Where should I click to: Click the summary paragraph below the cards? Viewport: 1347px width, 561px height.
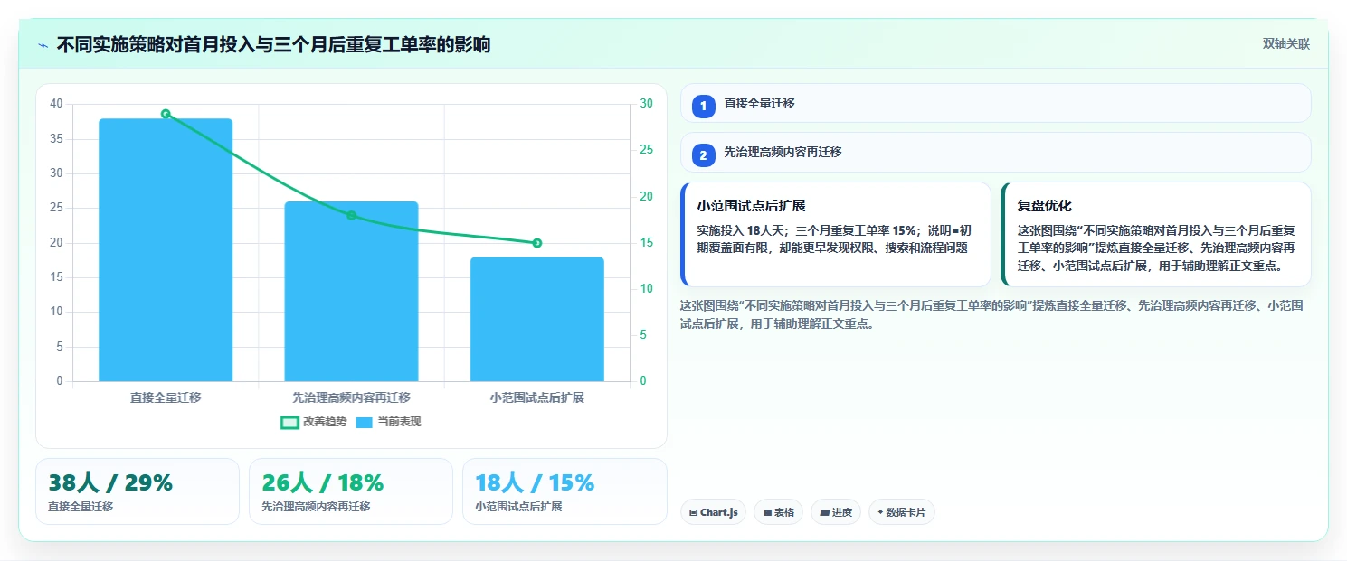coord(991,315)
